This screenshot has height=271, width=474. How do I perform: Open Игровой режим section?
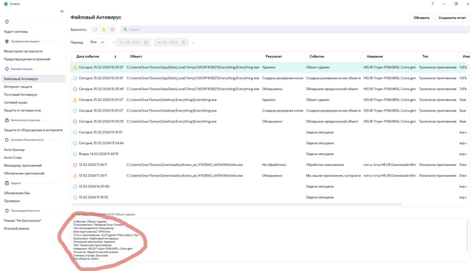click(x=16, y=228)
